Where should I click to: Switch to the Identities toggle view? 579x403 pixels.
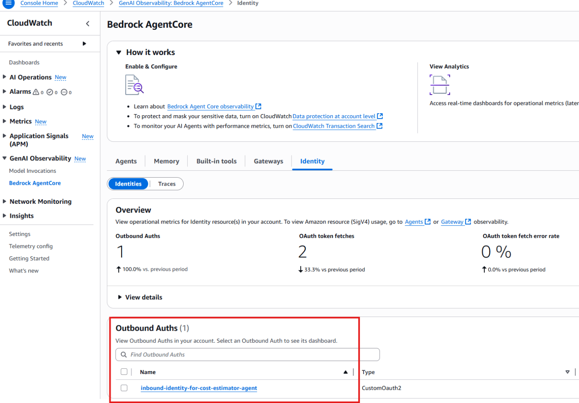(128, 184)
